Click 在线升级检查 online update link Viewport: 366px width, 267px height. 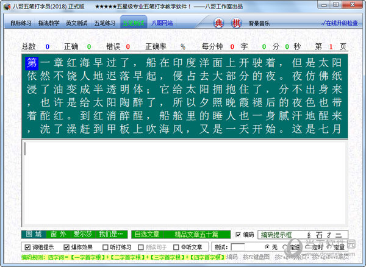[340, 23]
